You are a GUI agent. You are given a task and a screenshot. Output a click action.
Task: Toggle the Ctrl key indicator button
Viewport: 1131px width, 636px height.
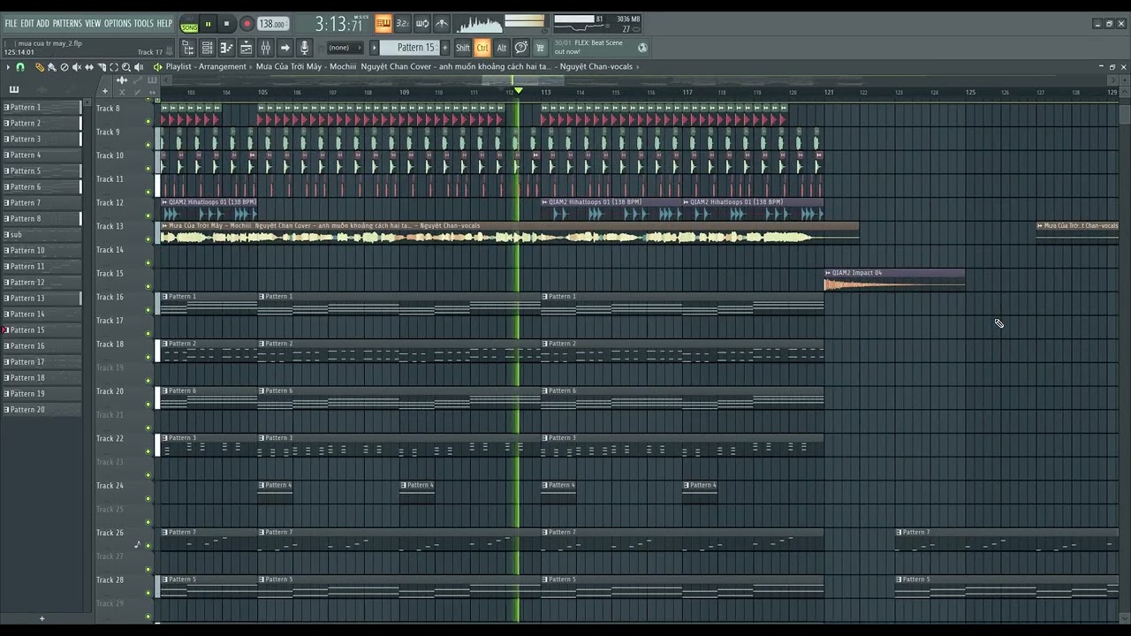click(482, 48)
